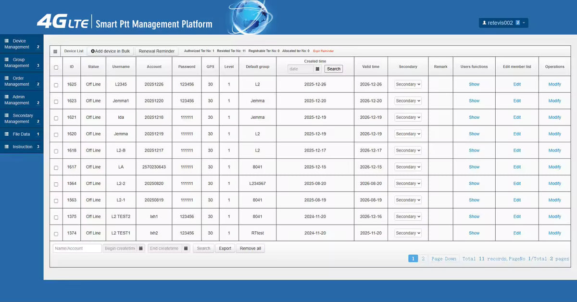Click the Expir Reminder red link
The image size is (577, 302).
coord(323,51)
